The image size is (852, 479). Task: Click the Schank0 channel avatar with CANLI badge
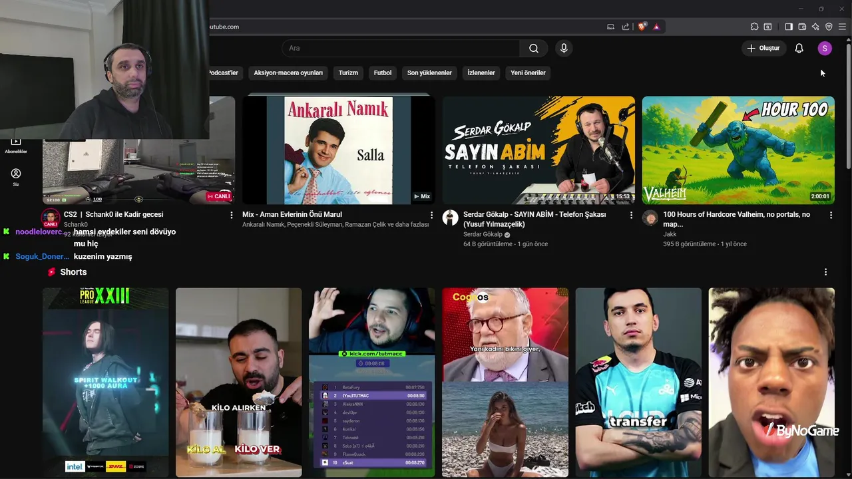tap(51, 218)
